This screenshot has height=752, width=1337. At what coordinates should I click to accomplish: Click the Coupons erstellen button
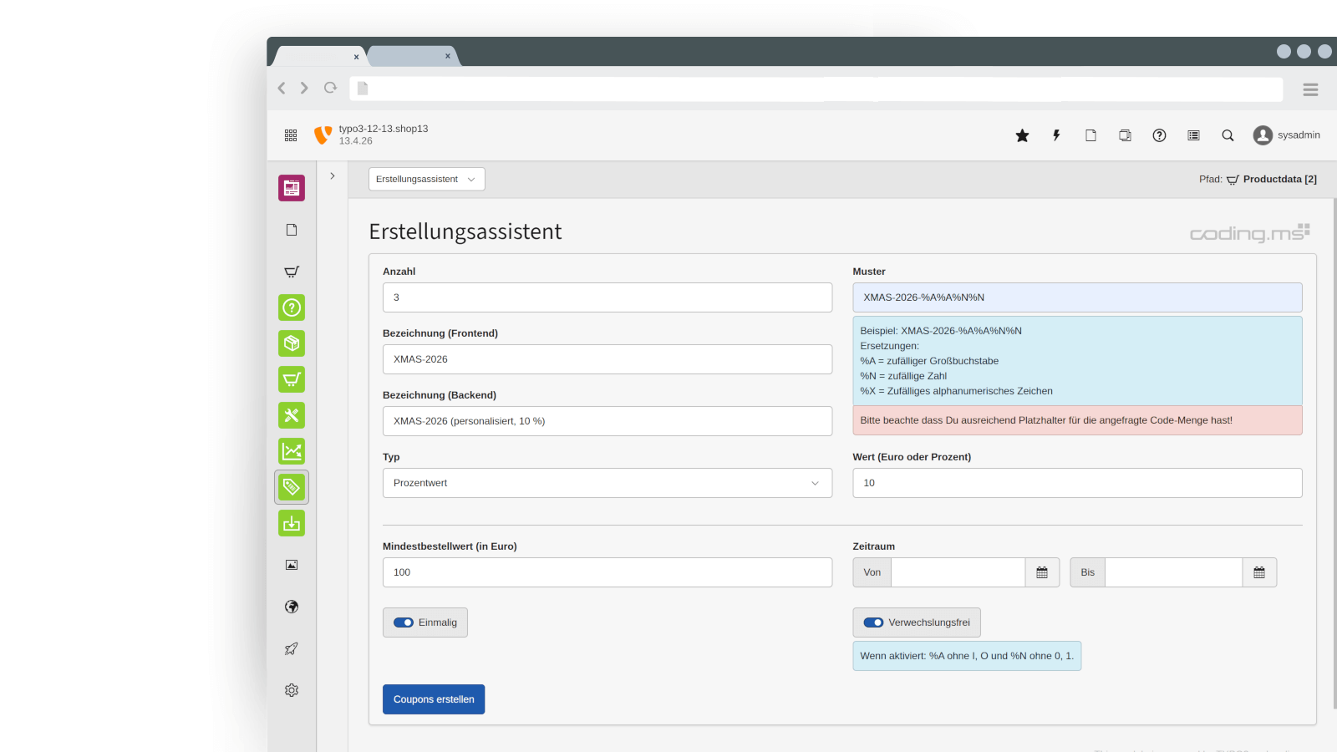[x=434, y=699]
